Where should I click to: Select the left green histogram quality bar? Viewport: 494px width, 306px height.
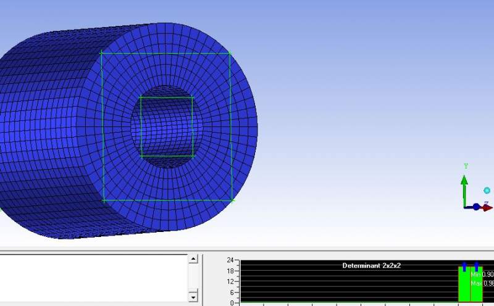click(464, 284)
